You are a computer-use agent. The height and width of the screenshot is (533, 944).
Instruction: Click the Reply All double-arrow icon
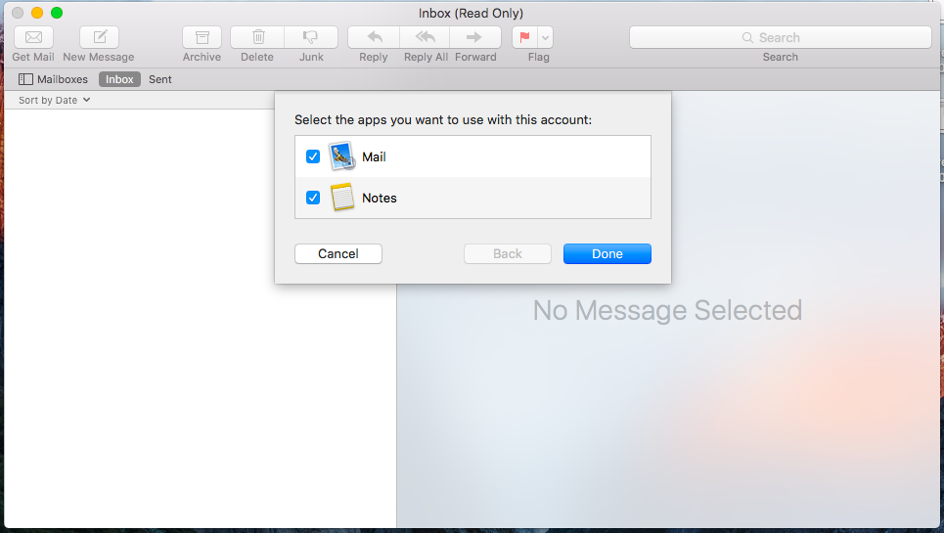(425, 37)
